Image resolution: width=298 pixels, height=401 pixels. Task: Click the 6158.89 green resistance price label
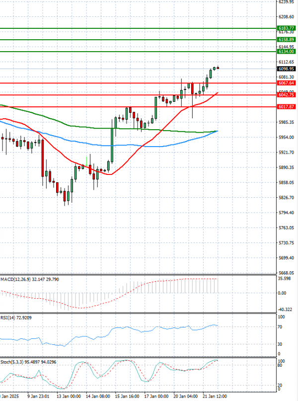click(x=287, y=39)
